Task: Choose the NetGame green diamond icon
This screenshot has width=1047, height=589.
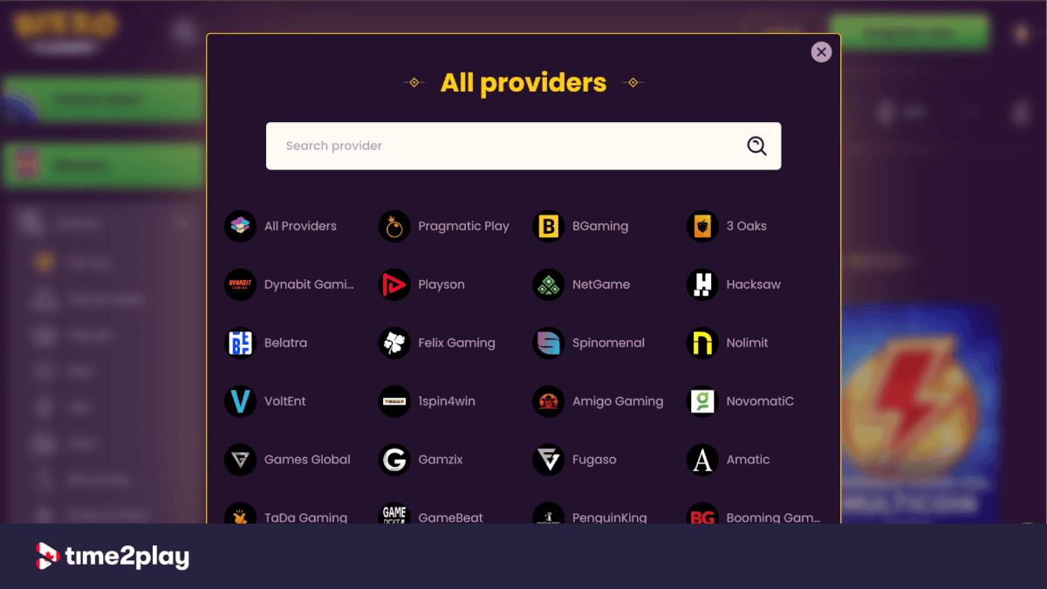Action: (x=548, y=284)
